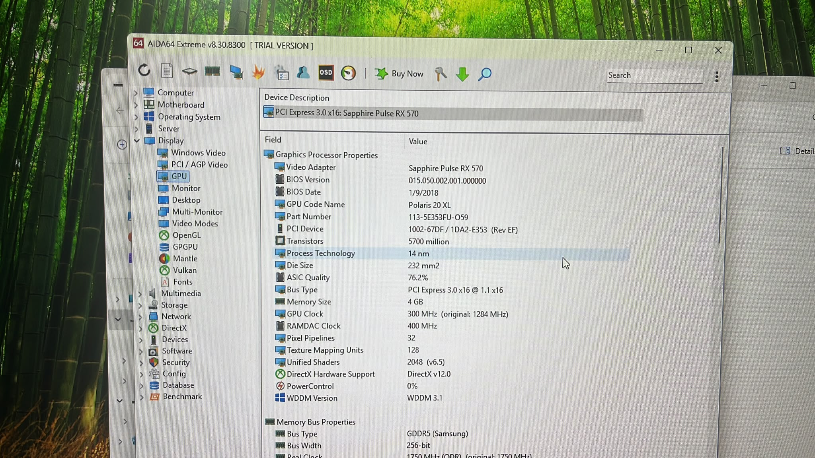
Task: Click the user profile toolbar icon
Action: pyautogui.click(x=303, y=73)
